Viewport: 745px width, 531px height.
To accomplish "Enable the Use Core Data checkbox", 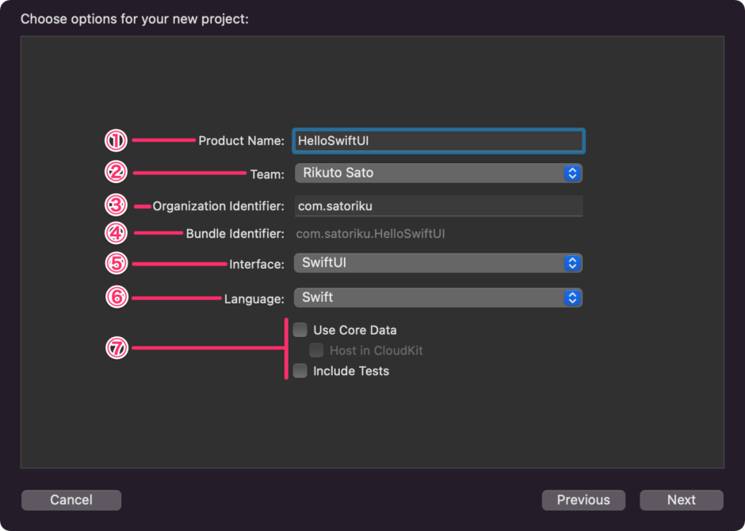I will click(x=300, y=330).
